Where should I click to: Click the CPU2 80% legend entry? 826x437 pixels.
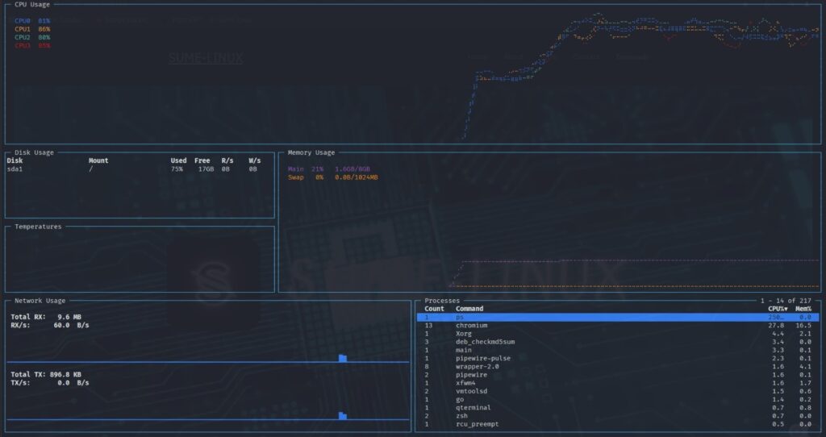(x=32, y=37)
